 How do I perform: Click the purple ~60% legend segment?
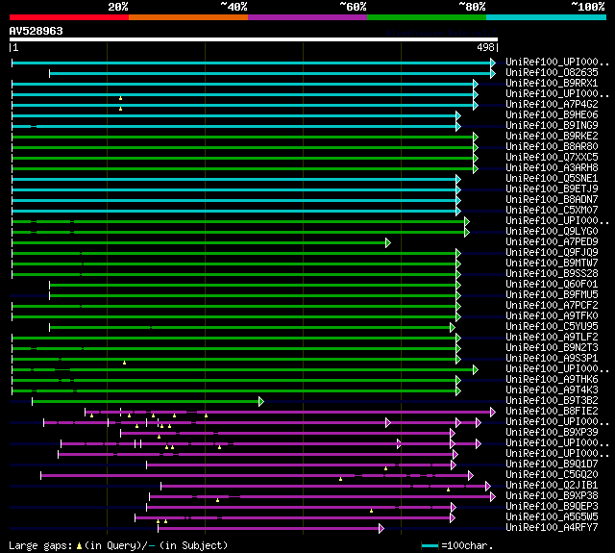[x=307, y=17]
